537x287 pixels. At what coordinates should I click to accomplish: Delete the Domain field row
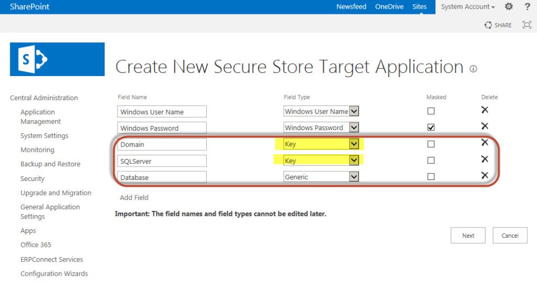[484, 142]
